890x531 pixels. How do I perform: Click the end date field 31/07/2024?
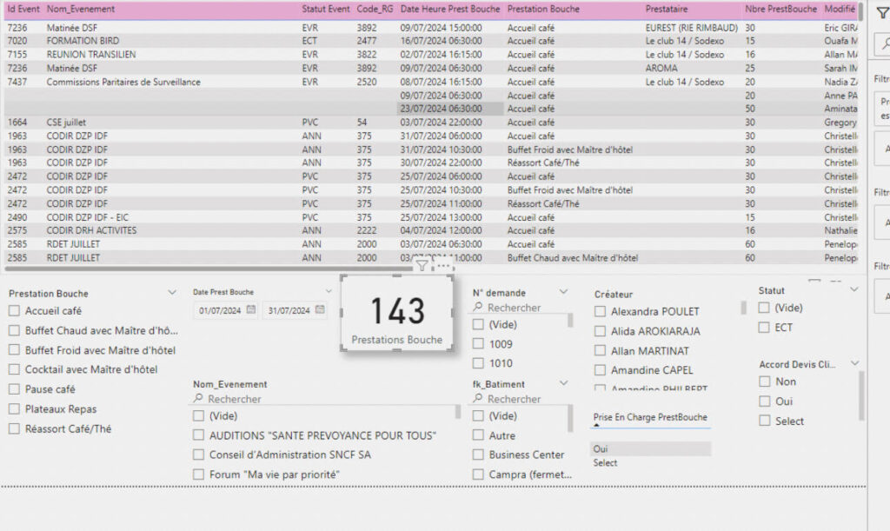(x=289, y=310)
